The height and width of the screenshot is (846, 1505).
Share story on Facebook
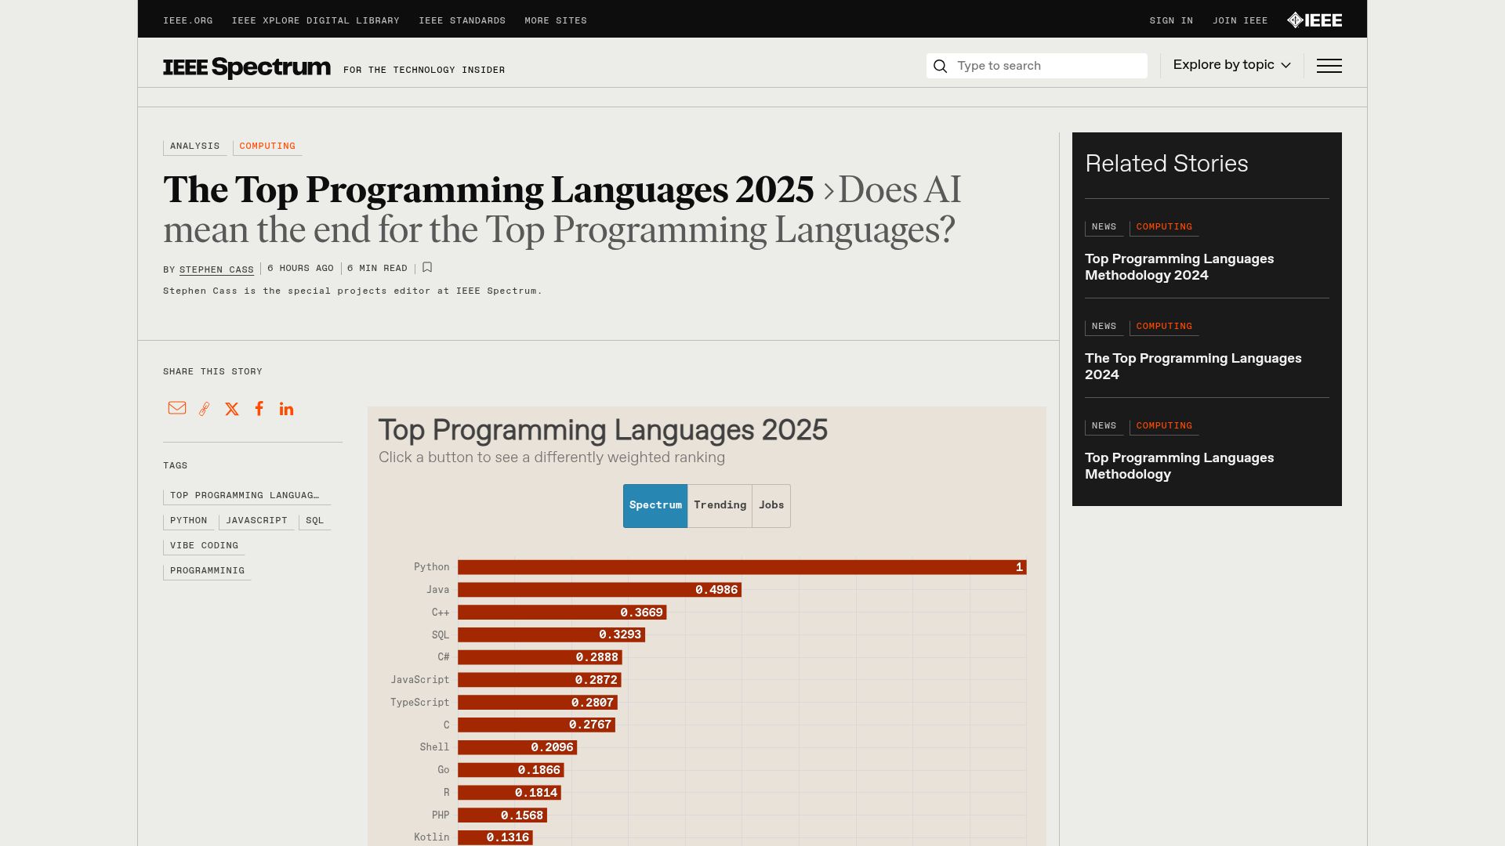tap(259, 408)
